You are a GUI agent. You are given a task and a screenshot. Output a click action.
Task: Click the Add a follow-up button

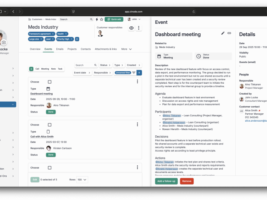pos(166,181)
